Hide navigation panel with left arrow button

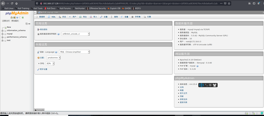pyautogui.click(x=35, y=13)
